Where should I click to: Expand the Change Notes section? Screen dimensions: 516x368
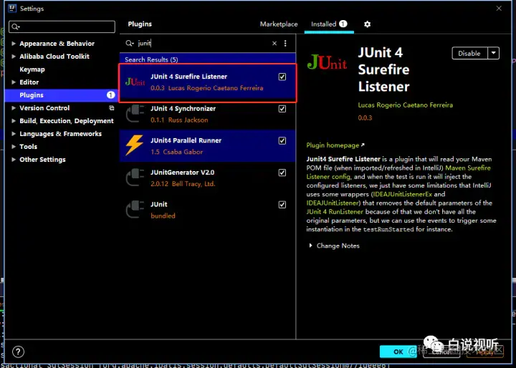[x=310, y=246]
